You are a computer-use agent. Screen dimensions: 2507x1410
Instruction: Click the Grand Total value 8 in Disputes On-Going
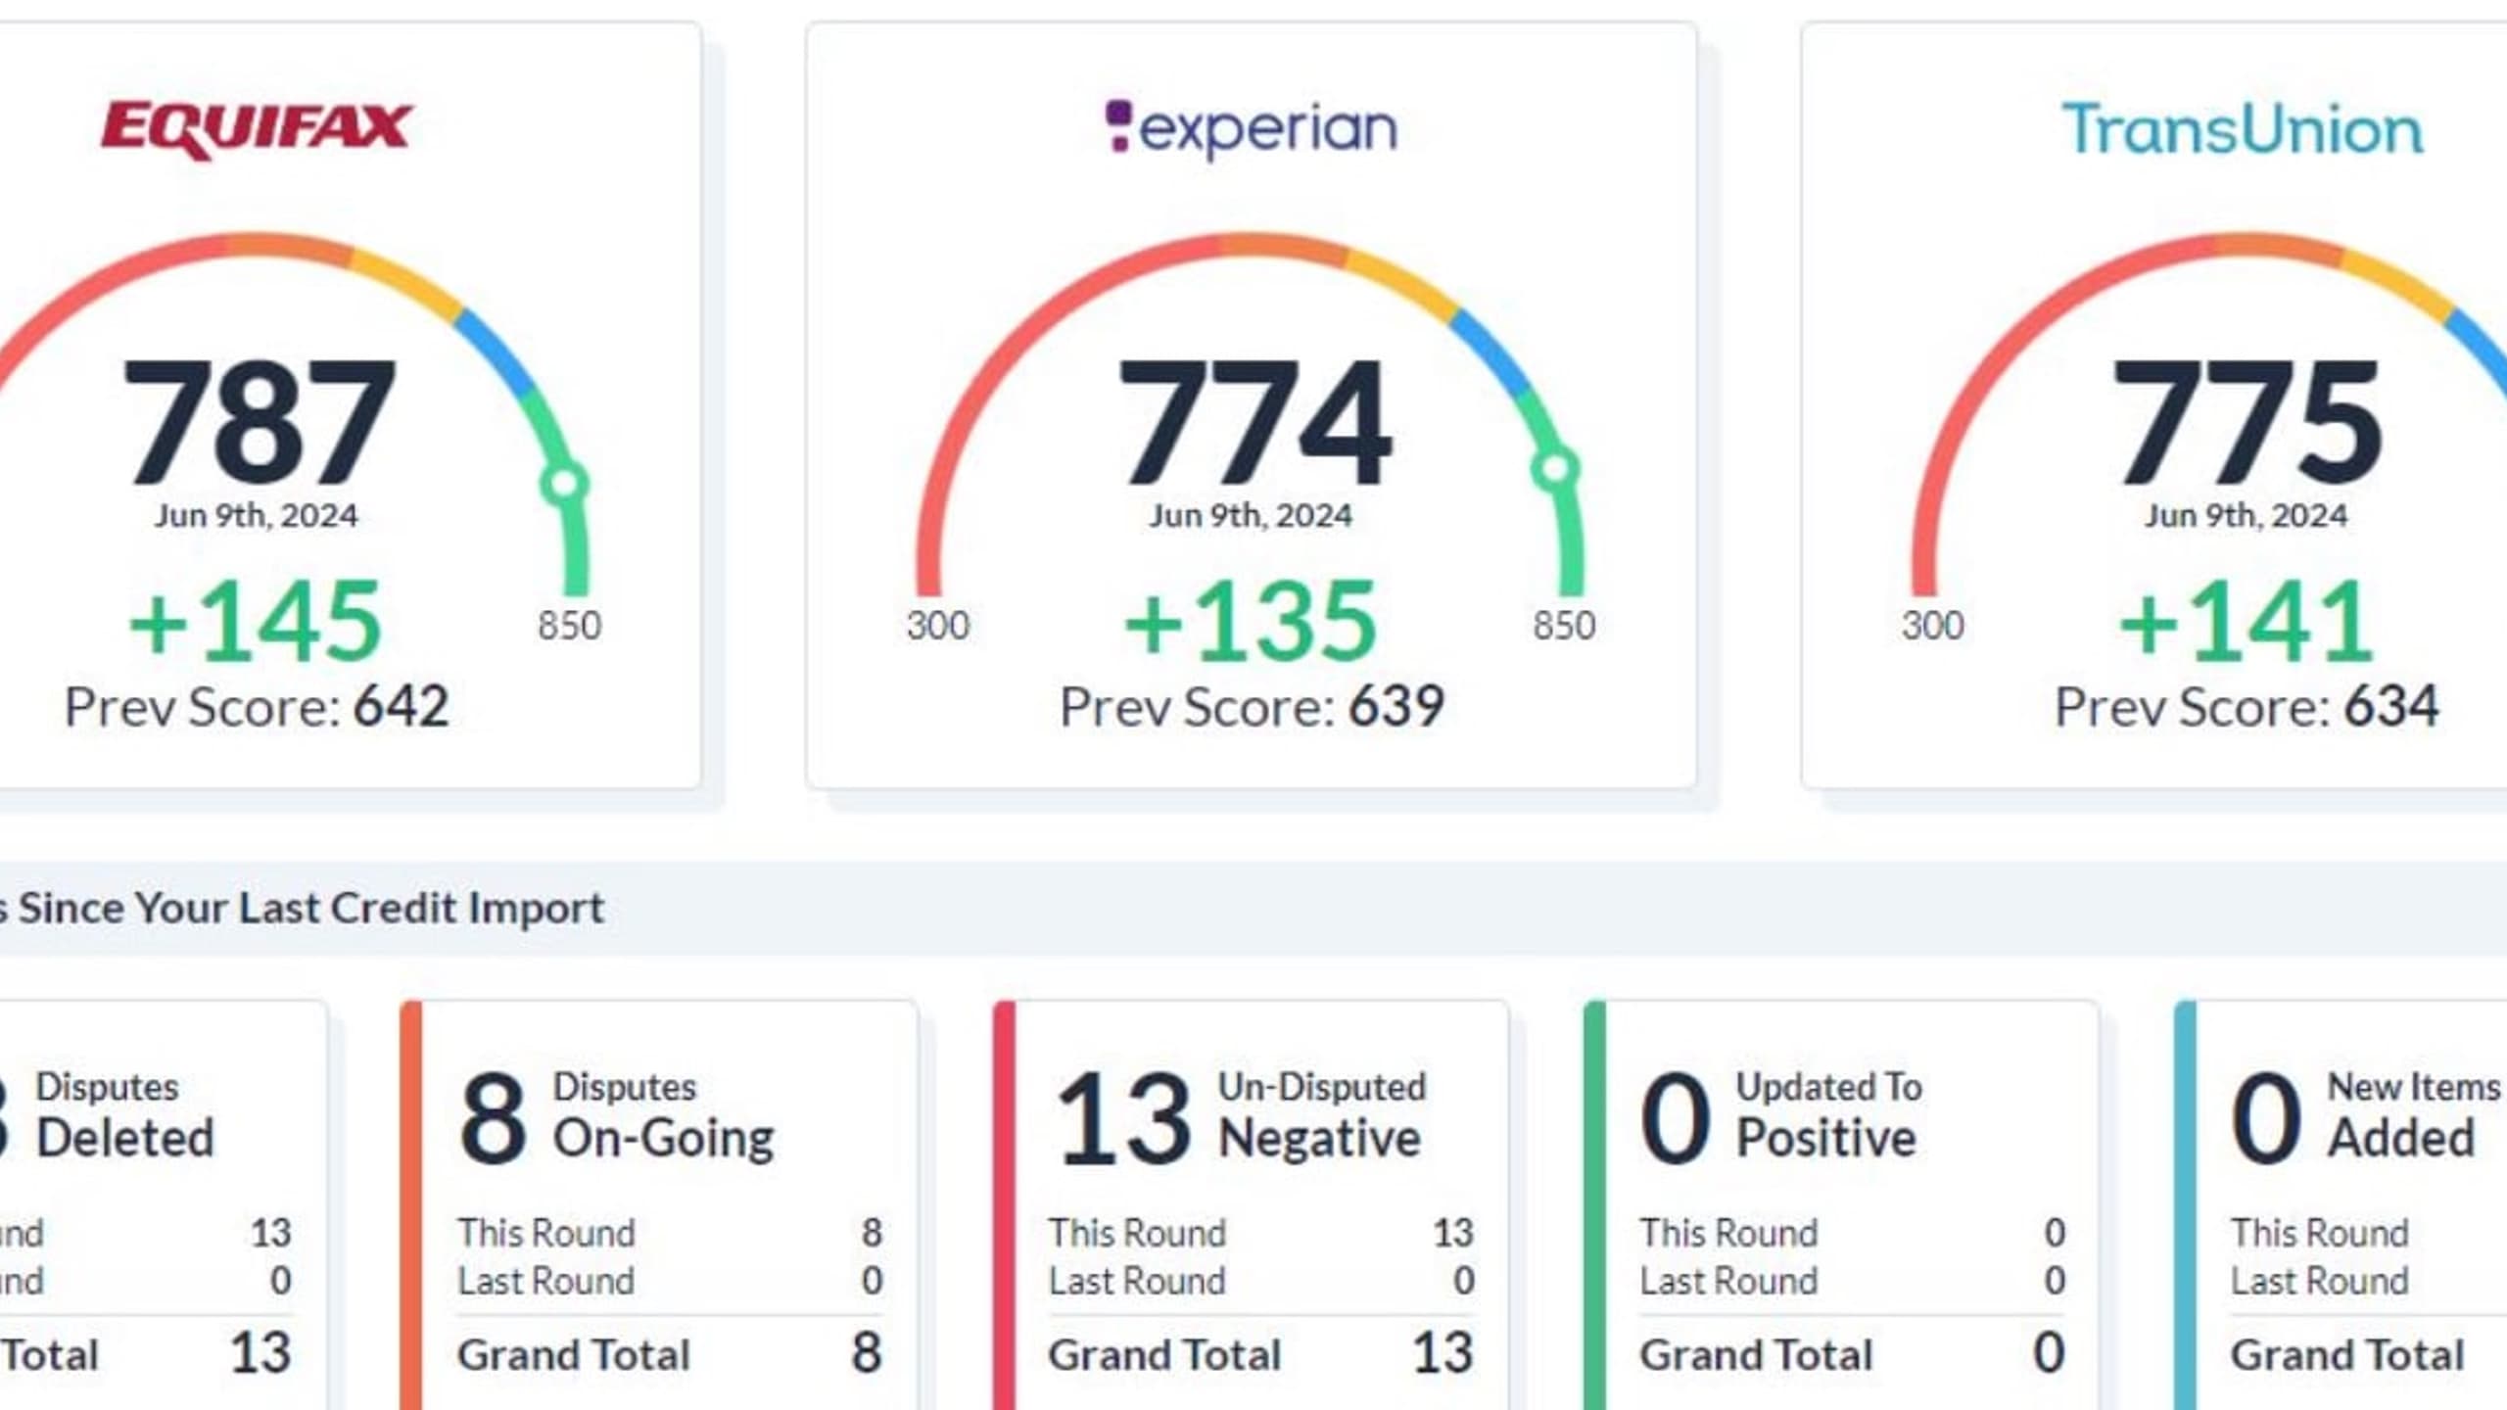867,1353
